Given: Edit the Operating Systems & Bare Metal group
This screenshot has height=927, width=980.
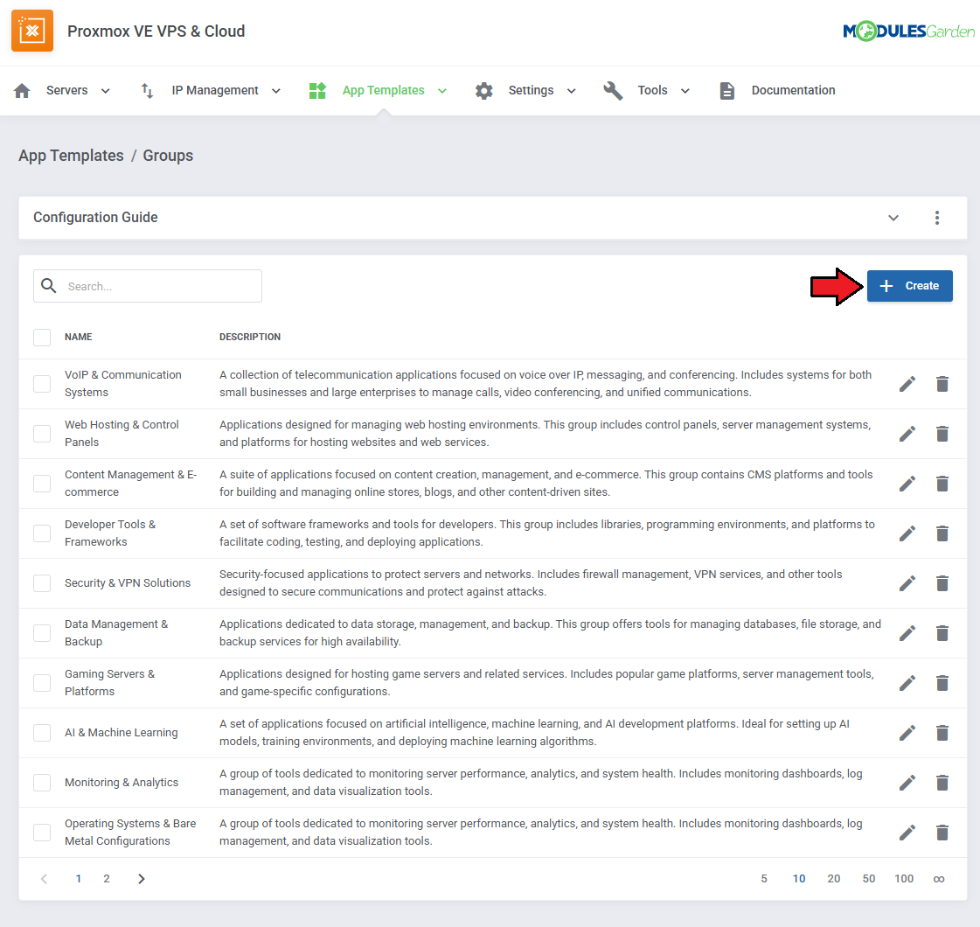Looking at the screenshot, I should tap(907, 833).
